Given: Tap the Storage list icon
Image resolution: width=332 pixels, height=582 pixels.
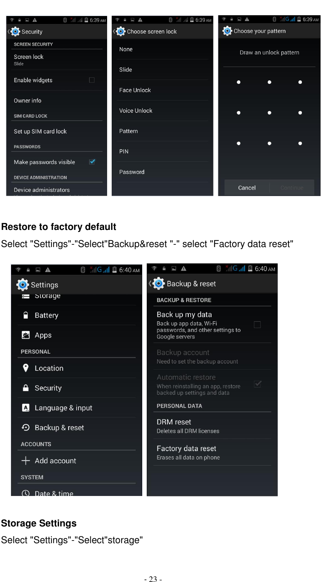Looking at the screenshot, I should pos(26,295).
